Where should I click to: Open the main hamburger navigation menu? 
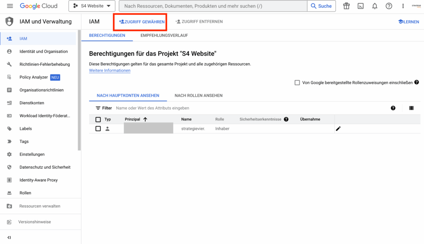(10, 6)
